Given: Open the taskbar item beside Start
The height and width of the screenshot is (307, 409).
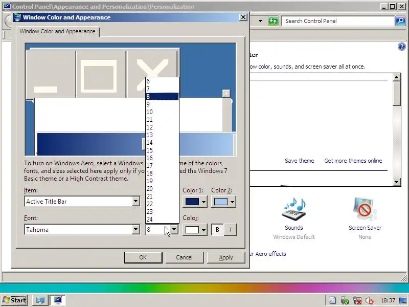Looking at the screenshot, I should [40, 300].
